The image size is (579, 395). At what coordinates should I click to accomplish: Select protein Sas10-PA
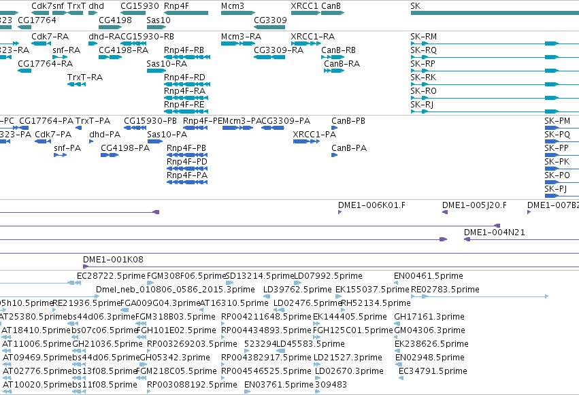[167, 135]
